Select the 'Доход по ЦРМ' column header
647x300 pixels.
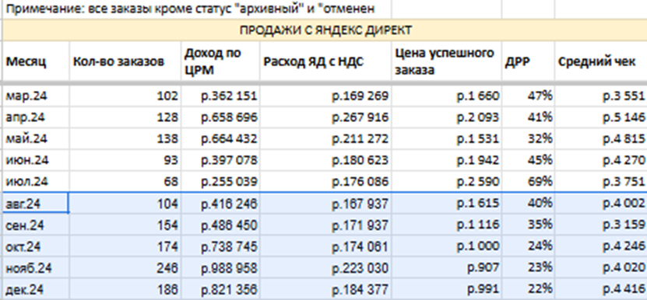pyautogui.click(x=220, y=61)
